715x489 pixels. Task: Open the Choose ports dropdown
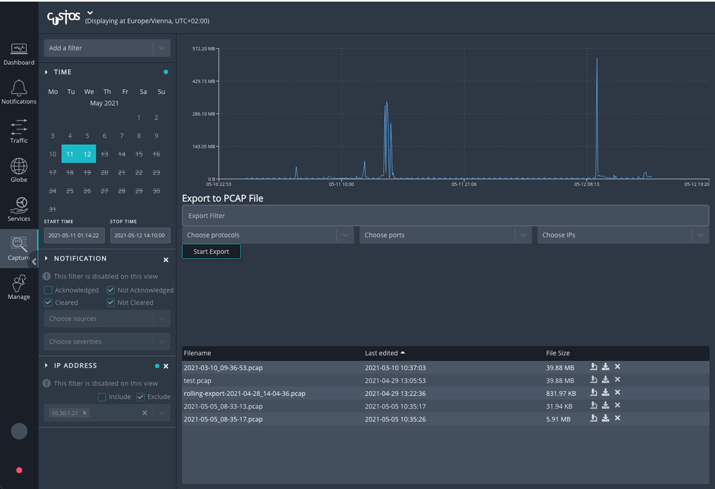(x=445, y=235)
